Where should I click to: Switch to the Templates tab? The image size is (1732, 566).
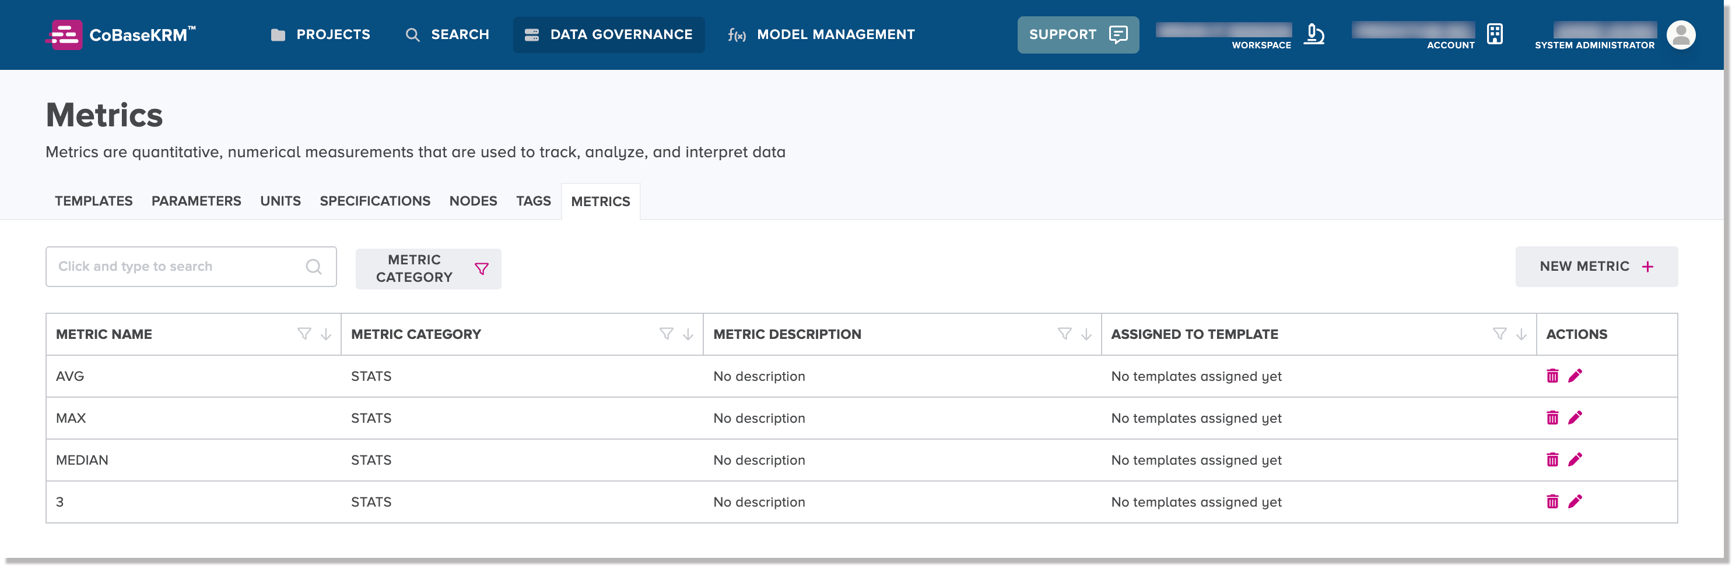(93, 201)
